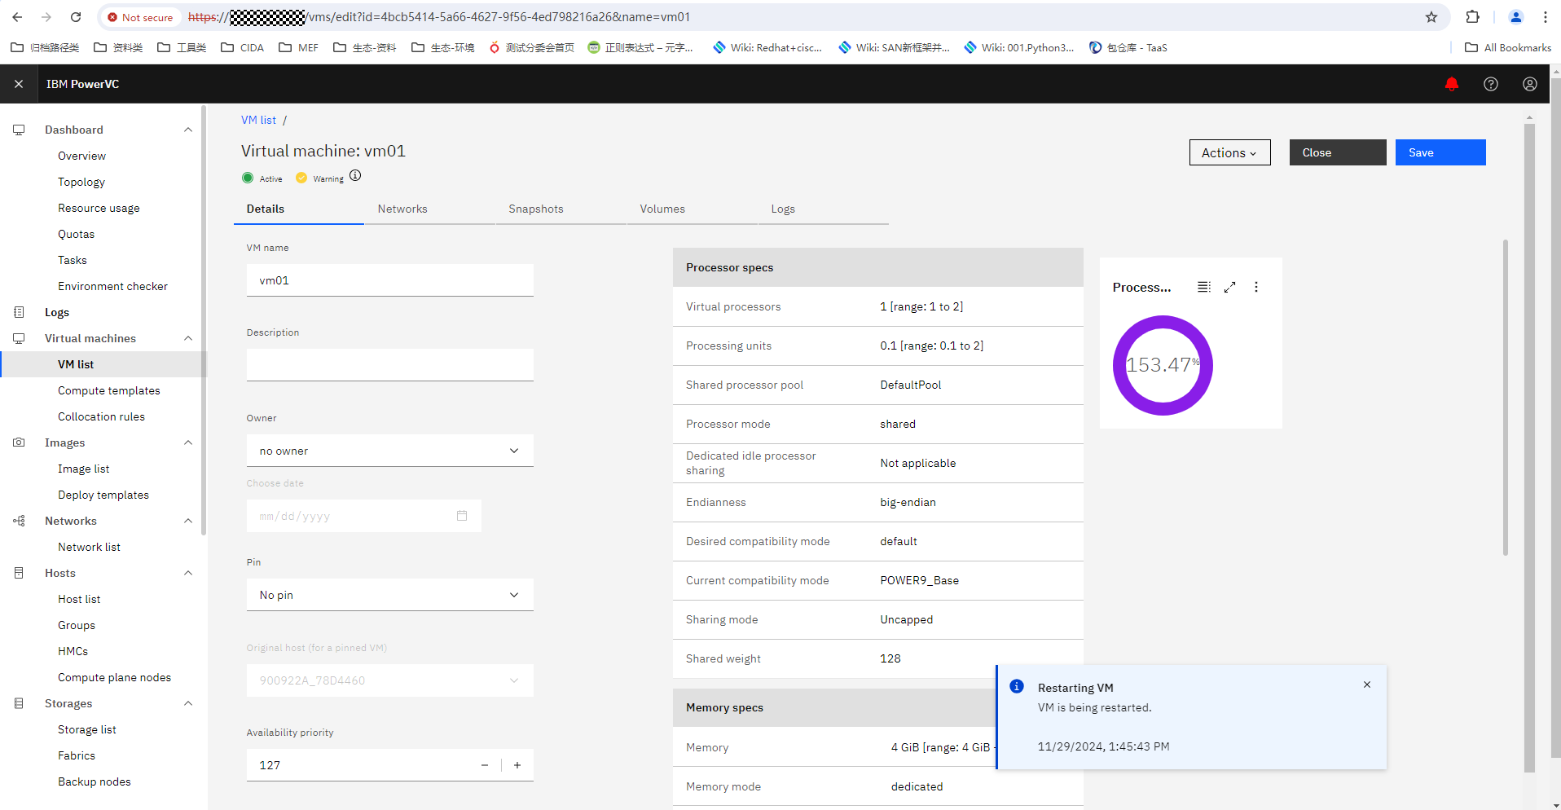Click the Virtual machines monitor icon

pos(19,338)
